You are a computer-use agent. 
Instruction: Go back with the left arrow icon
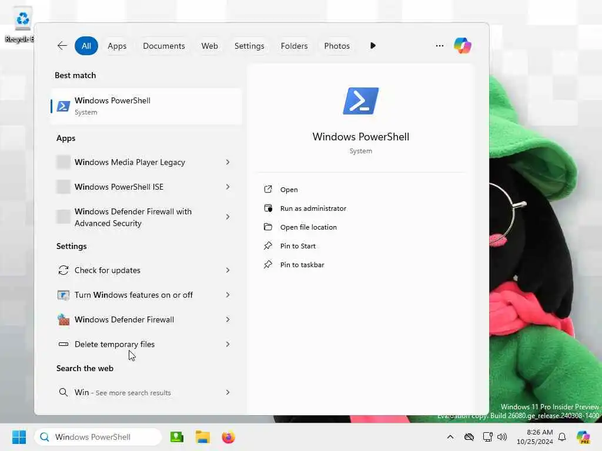62,46
